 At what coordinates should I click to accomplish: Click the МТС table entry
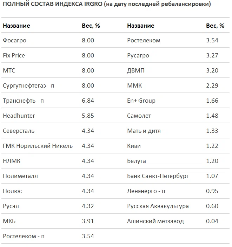[9, 70]
